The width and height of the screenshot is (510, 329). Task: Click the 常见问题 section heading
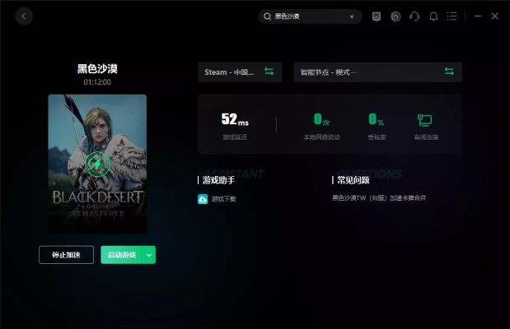[x=353, y=180]
